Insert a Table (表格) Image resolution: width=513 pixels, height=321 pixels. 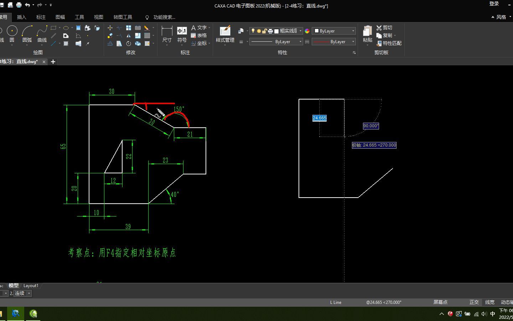point(199,36)
